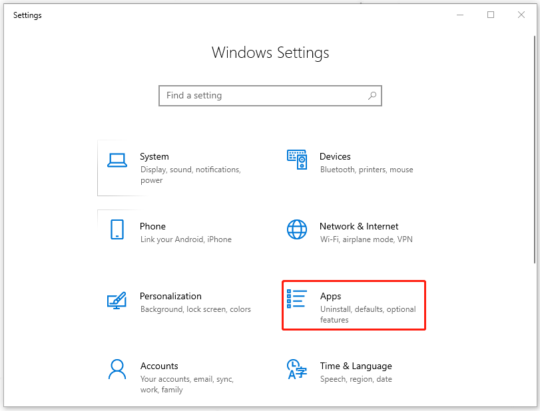Open Network & Internet title text
Viewport: 540px width, 411px height.
click(359, 226)
